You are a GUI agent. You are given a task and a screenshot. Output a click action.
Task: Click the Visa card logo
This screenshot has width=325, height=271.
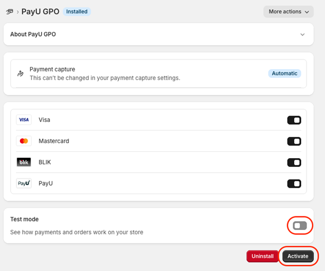coord(24,120)
